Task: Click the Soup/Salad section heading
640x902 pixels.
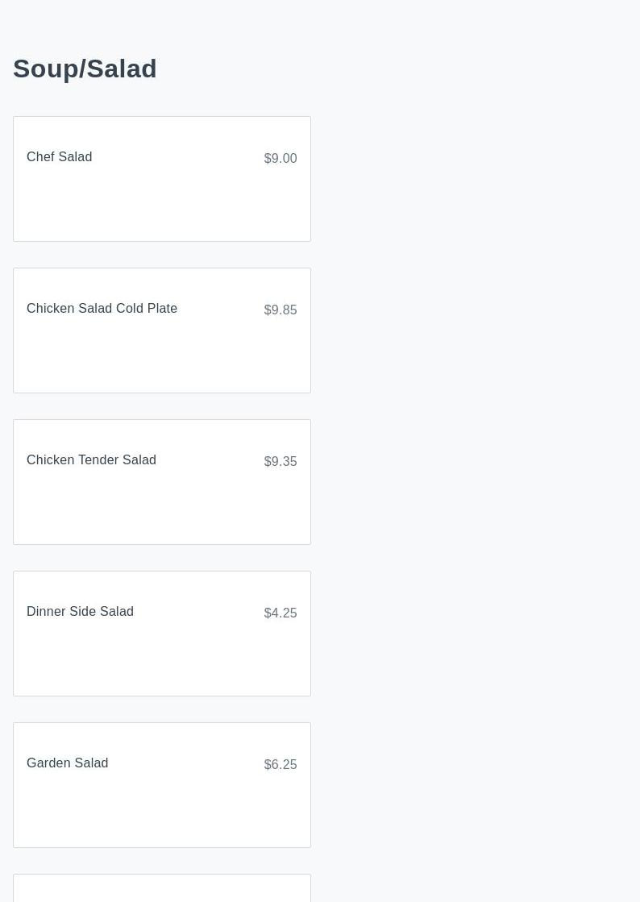Action: 85,69
